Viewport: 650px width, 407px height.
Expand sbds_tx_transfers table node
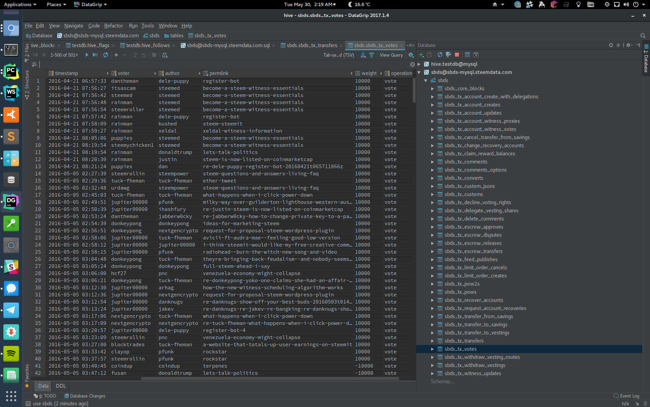point(433,341)
